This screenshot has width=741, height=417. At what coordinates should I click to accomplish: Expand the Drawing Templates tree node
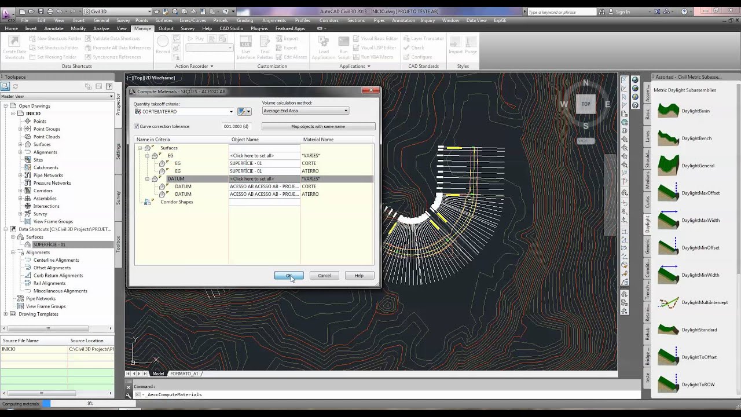click(x=6, y=314)
